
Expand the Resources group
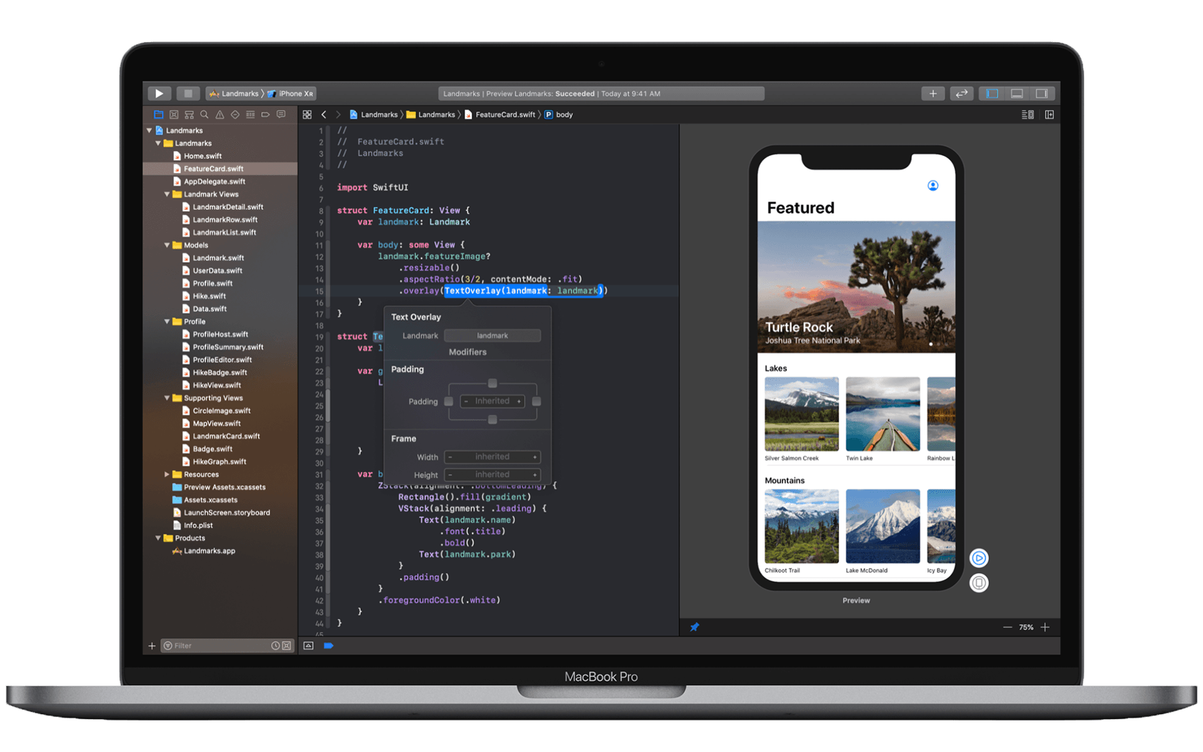167,474
